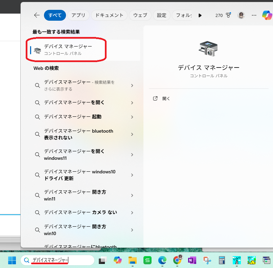Open the three-dot more options menu

point(254,15)
